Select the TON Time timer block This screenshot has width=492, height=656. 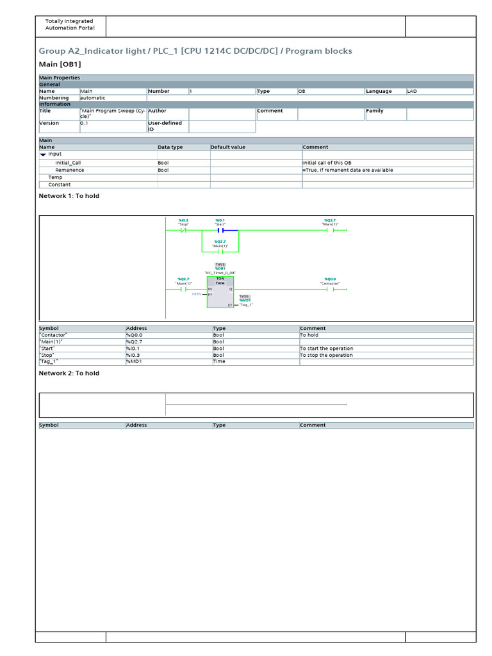tap(220, 292)
